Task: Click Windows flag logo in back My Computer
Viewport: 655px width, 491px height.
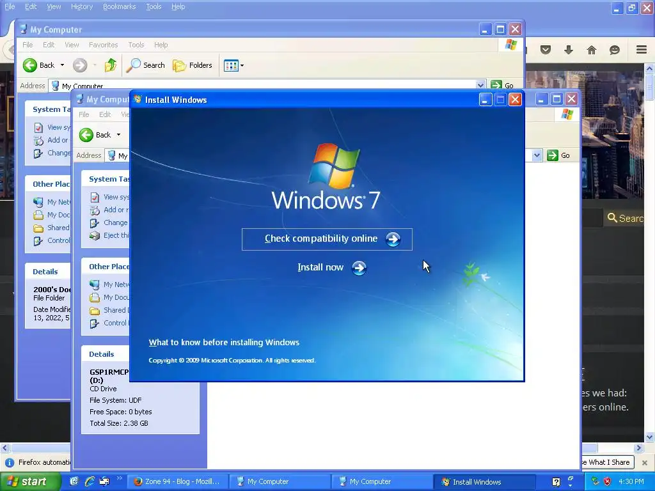Action: [510, 45]
